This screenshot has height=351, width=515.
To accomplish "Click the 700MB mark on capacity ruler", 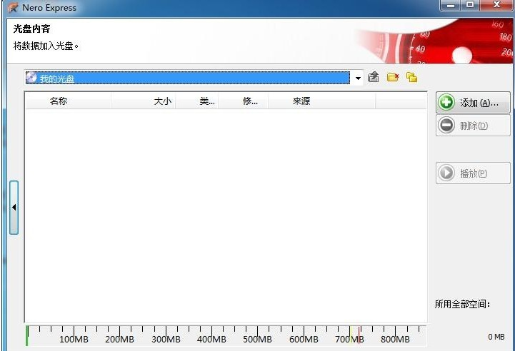I will coord(349,339).
